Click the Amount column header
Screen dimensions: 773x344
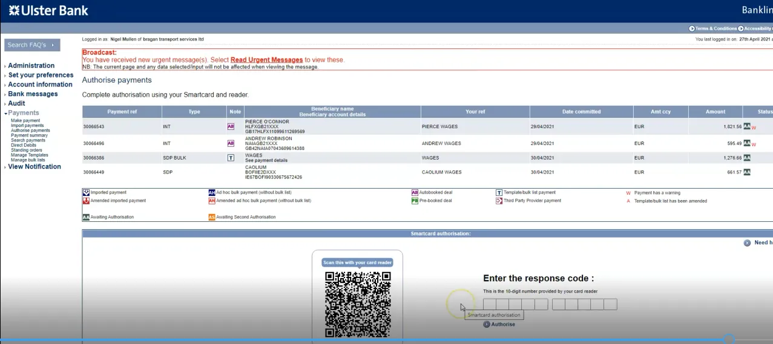tap(715, 112)
